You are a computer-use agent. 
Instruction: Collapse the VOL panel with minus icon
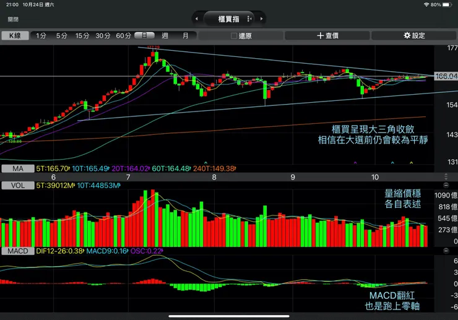click(446, 185)
